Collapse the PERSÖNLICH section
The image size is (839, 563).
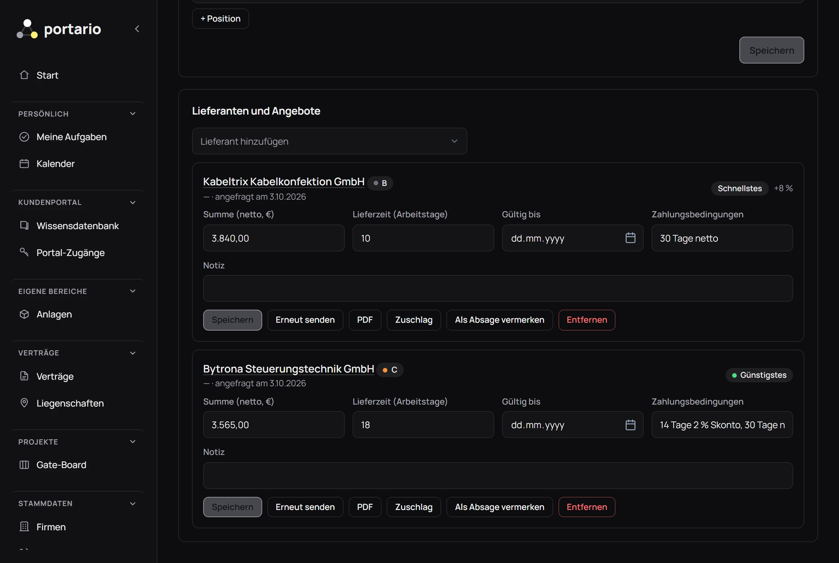[x=133, y=114]
